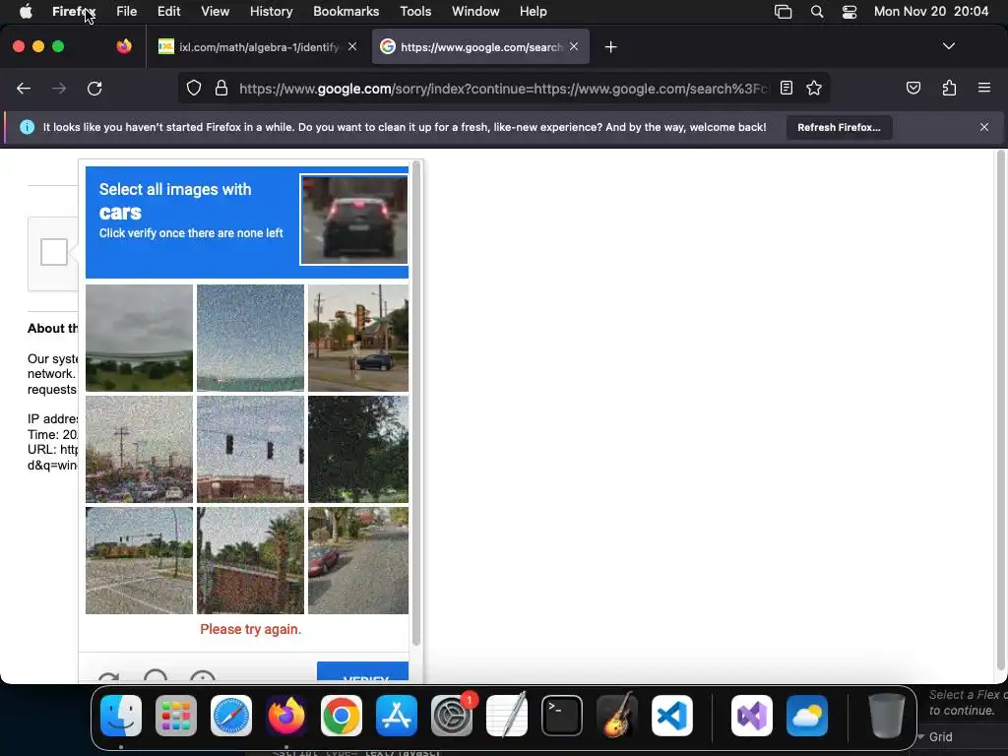Screen dimensions: 1008x756
Task: Toggle Reader View in address bar
Action: pos(787,88)
